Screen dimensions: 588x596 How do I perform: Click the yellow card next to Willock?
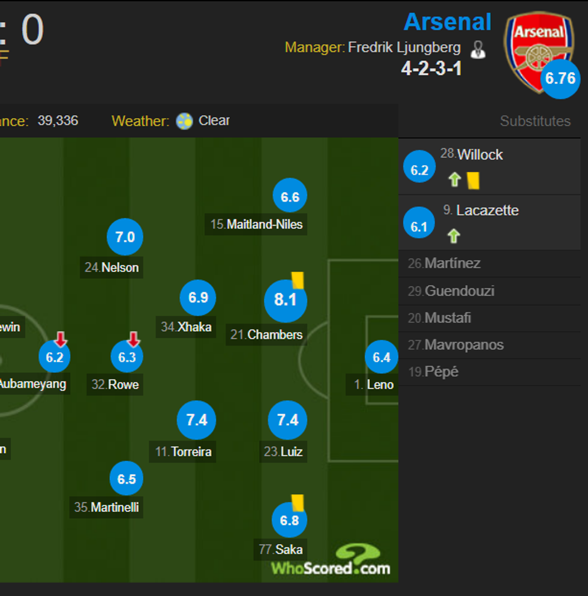[x=473, y=180]
